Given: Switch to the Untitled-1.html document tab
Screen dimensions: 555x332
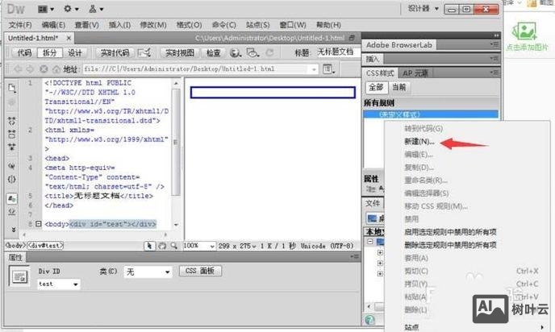Looking at the screenshot, I should click(33, 38).
